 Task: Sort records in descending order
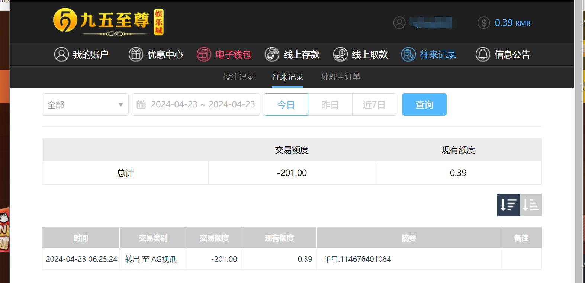(508, 205)
